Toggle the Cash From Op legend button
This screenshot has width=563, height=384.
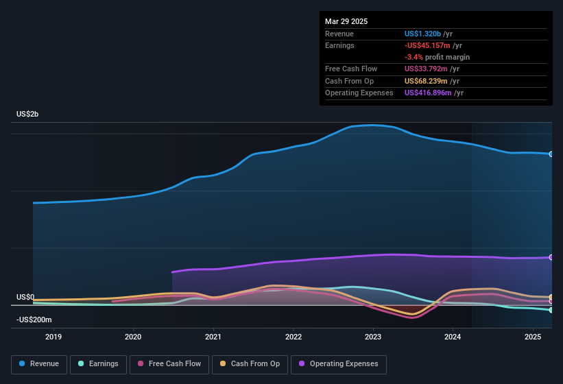tap(250, 364)
